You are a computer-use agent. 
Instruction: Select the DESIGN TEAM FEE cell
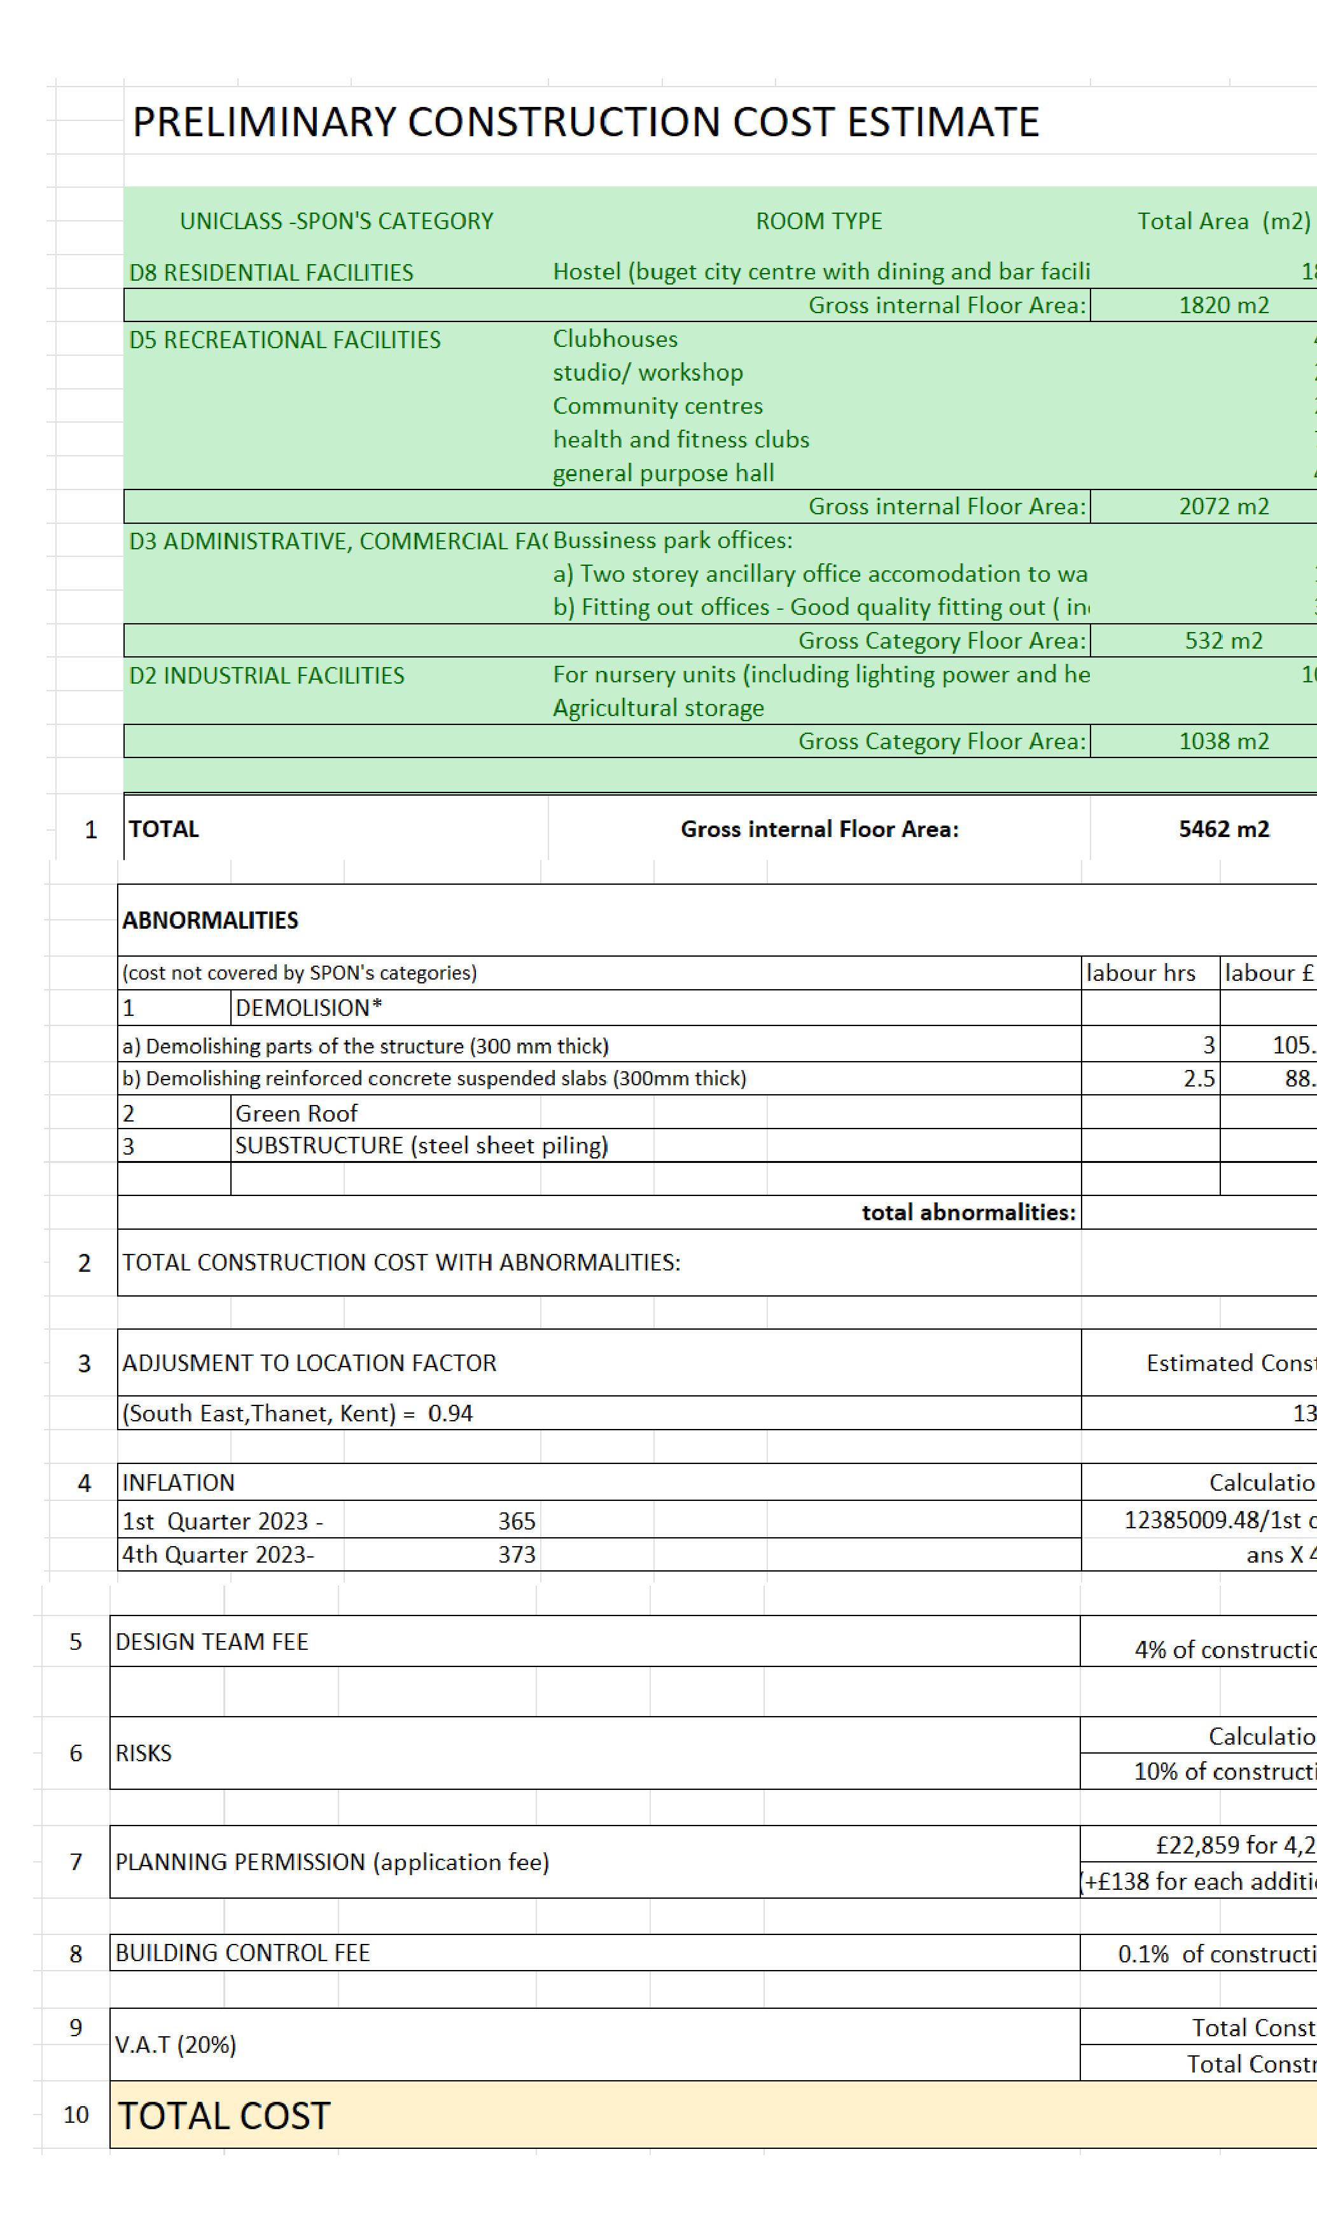(212, 1642)
